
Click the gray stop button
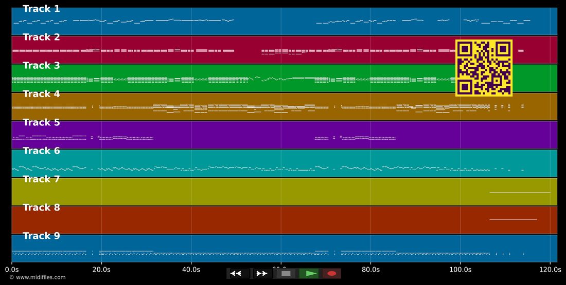tap(286, 274)
